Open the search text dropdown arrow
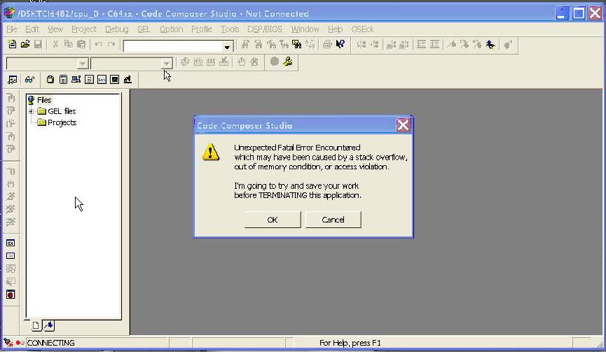606x354 pixels. 227,47
